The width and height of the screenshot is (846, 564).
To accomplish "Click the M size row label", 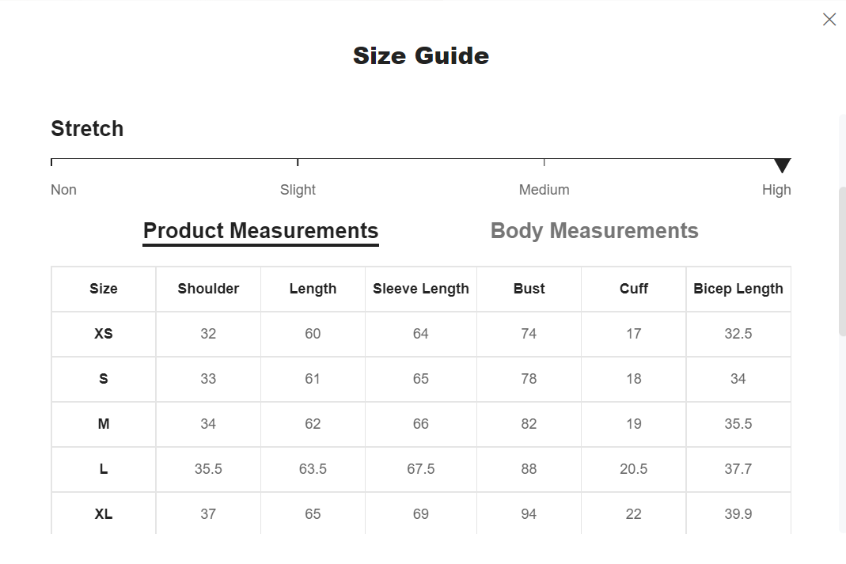I will pyautogui.click(x=104, y=424).
